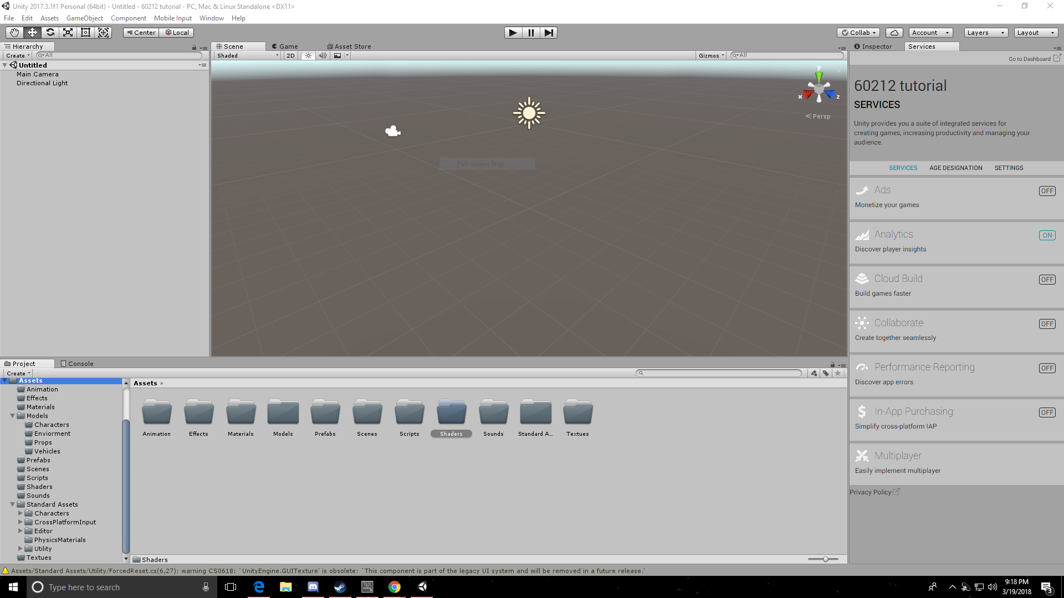
Task: Open Steam from the taskbar
Action: click(340, 587)
